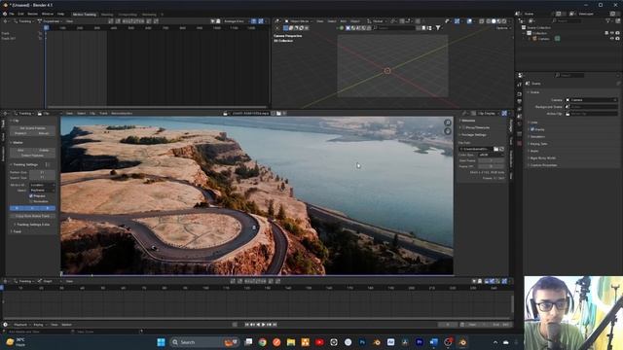
Task: Click the Play button in timeline controls
Action: click(264, 325)
